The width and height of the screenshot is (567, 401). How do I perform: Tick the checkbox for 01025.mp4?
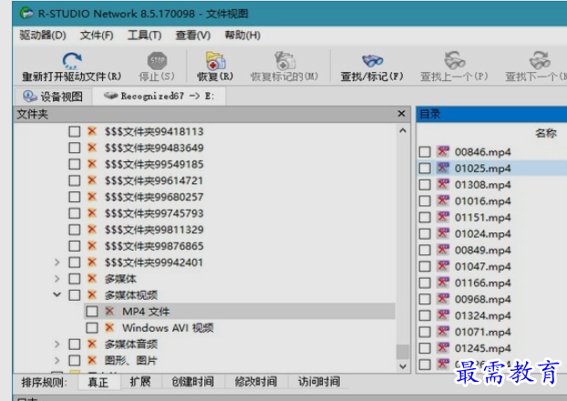[x=425, y=168]
